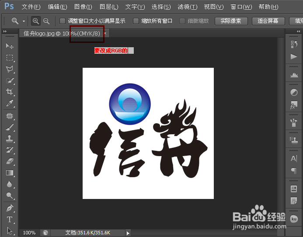Click the status bar preview icon
This screenshot has height=237, width=303.
pos(45,233)
